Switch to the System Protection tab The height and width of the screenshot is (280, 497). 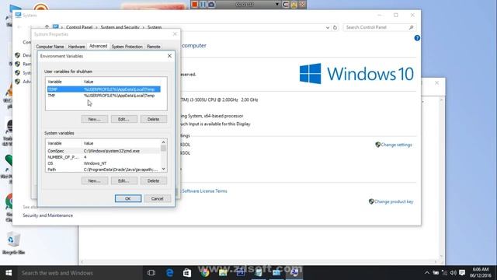[x=127, y=47]
